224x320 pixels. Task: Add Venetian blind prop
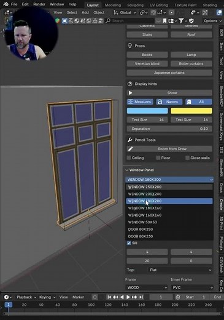pyautogui.click(x=147, y=64)
